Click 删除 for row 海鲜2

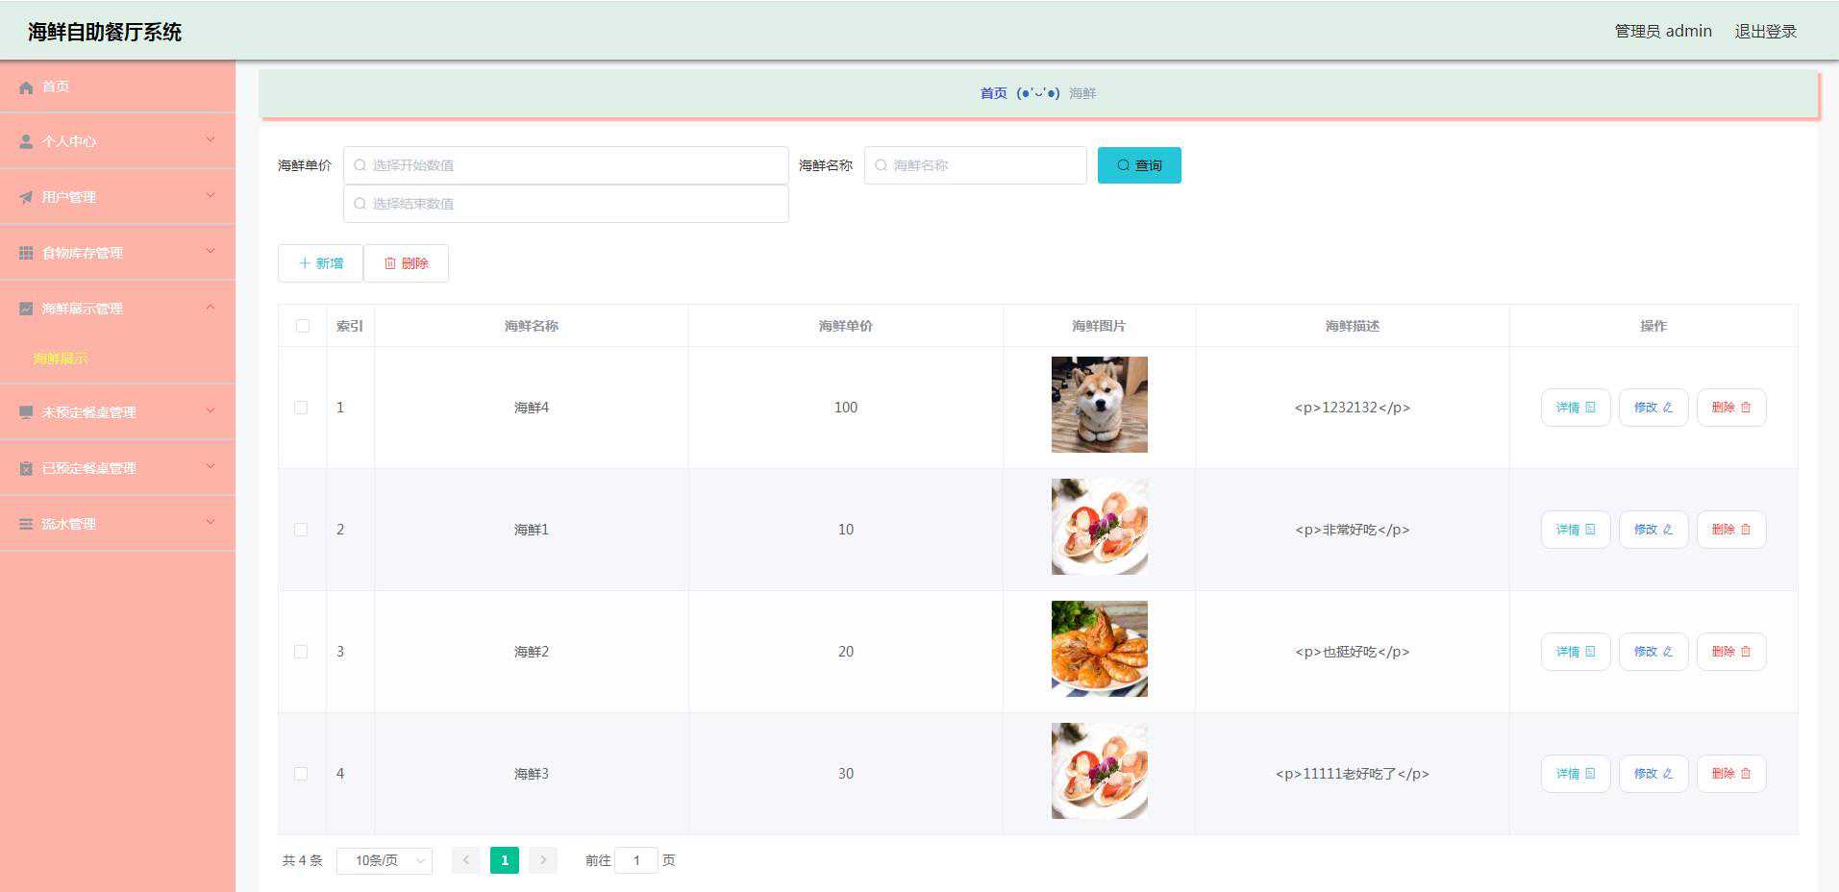[1731, 652]
